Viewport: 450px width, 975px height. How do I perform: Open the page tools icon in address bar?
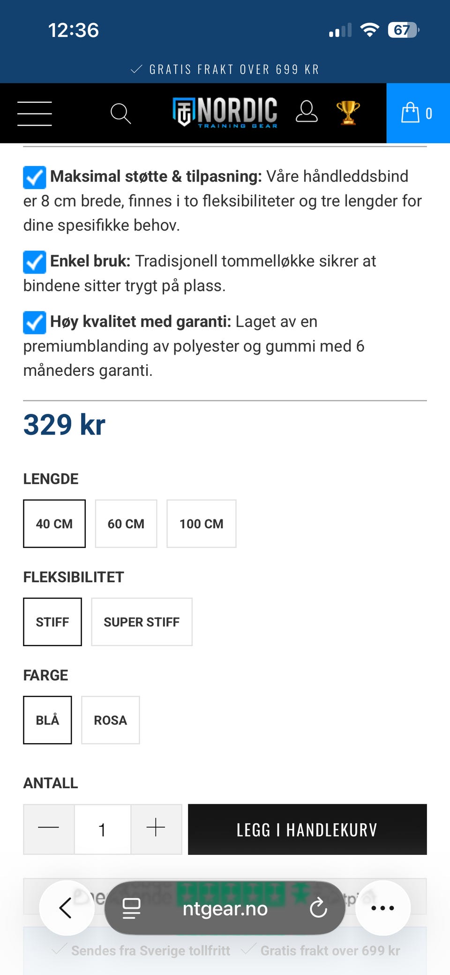point(131,908)
